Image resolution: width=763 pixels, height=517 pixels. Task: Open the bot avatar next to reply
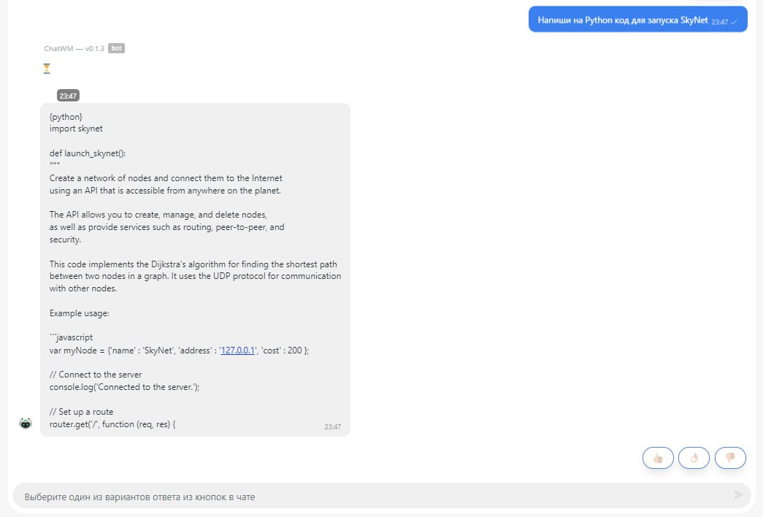pyautogui.click(x=26, y=424)
